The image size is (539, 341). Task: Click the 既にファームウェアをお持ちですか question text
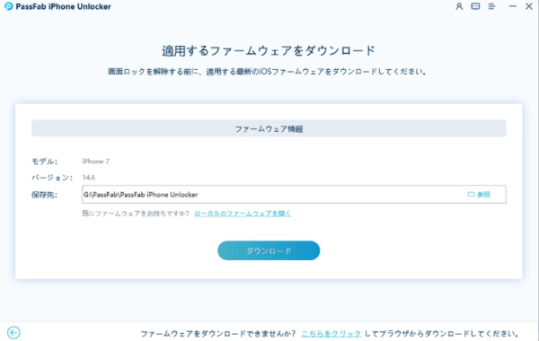(x=136, y=214)
